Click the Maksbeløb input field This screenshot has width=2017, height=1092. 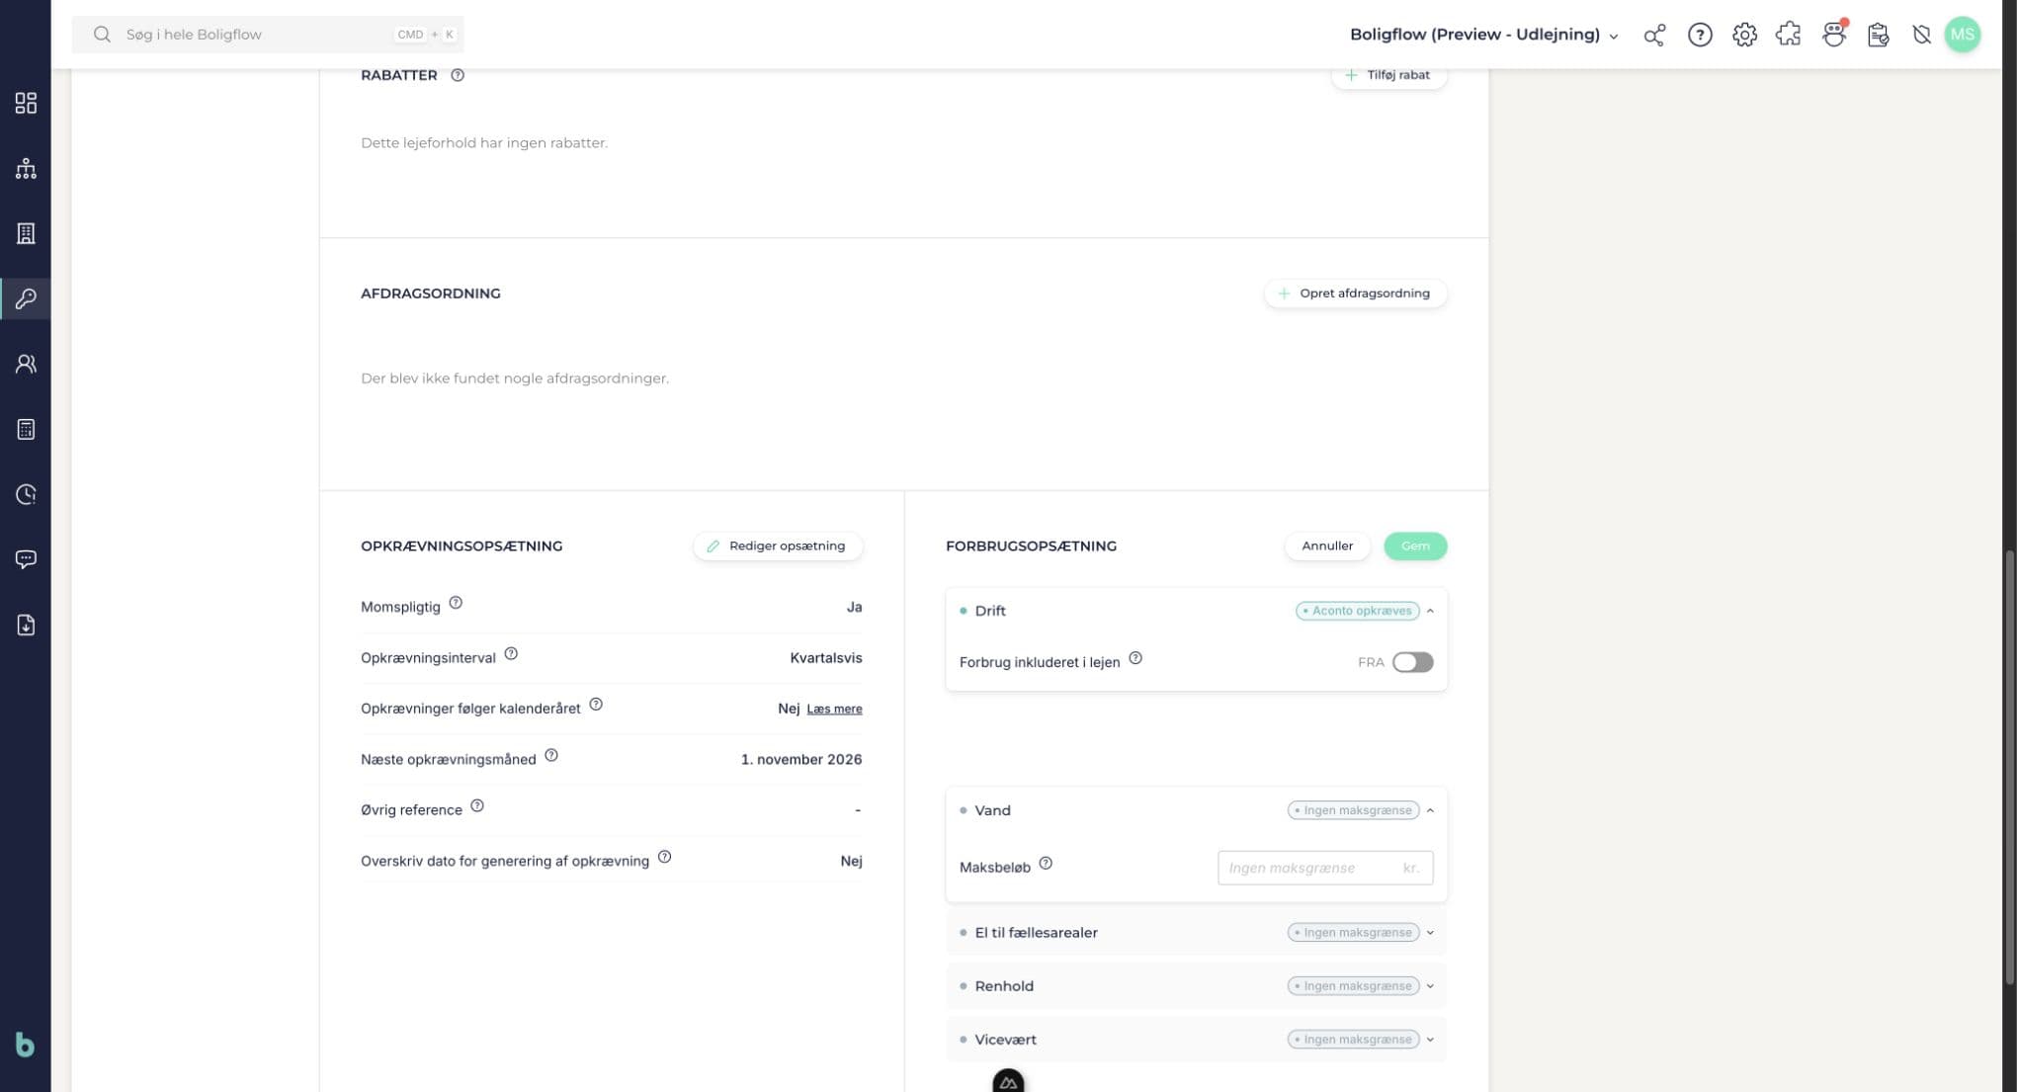tap(1325, 868)
